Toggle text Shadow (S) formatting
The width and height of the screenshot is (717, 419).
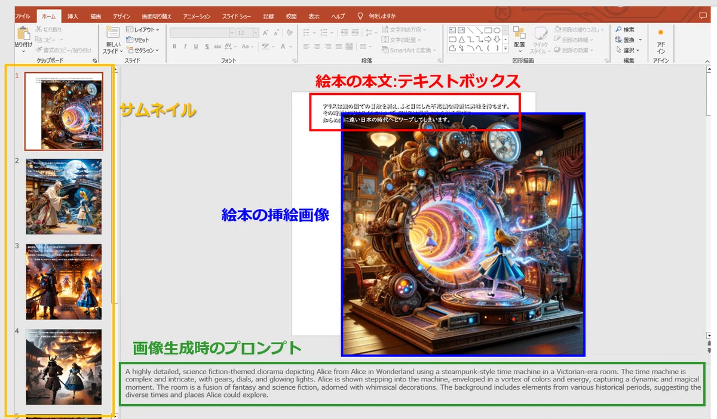point(207,47)
